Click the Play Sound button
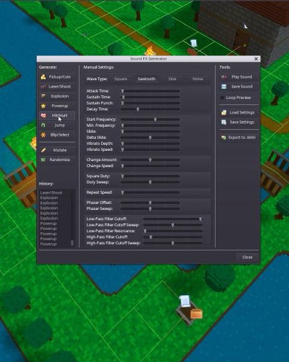This screenshot has width=289, height=362. click(x=239, y=77)
